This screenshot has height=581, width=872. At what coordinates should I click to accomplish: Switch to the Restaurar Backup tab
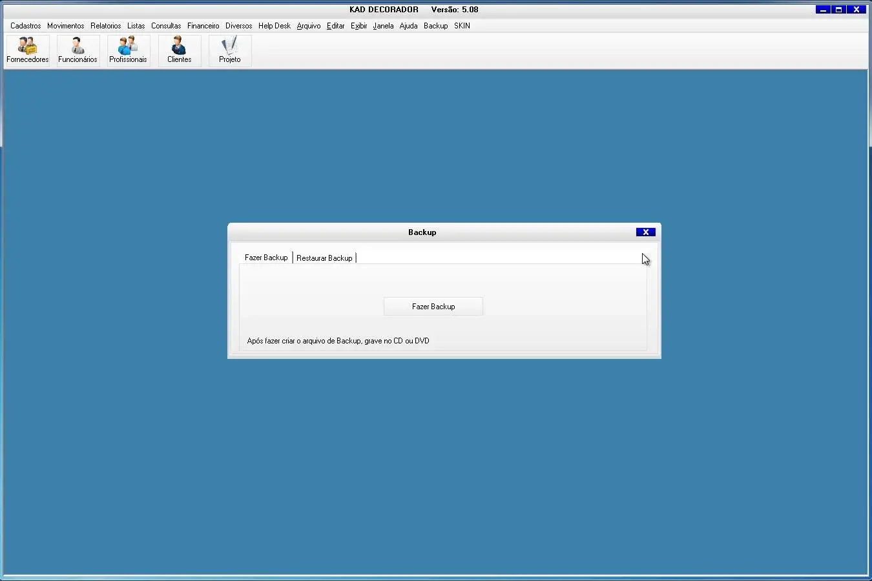pos(324,258)
